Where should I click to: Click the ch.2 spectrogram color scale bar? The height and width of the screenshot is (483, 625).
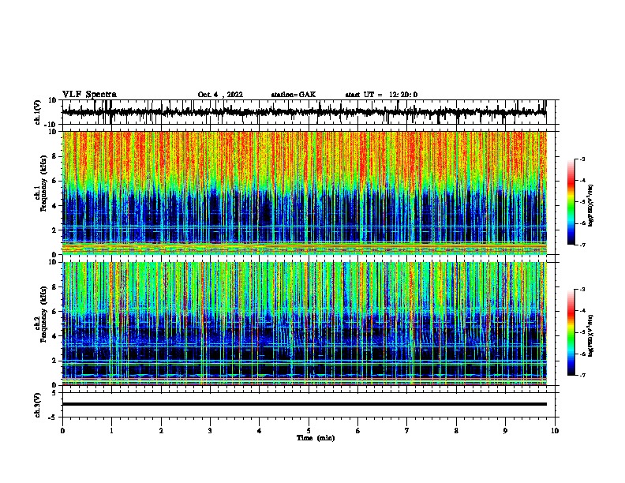coord(571,332)
